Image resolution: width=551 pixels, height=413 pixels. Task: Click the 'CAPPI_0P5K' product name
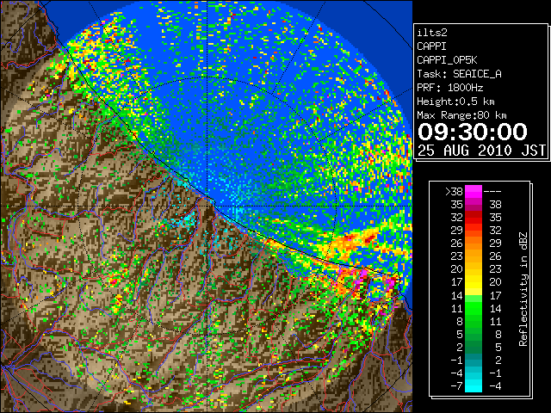447,60
